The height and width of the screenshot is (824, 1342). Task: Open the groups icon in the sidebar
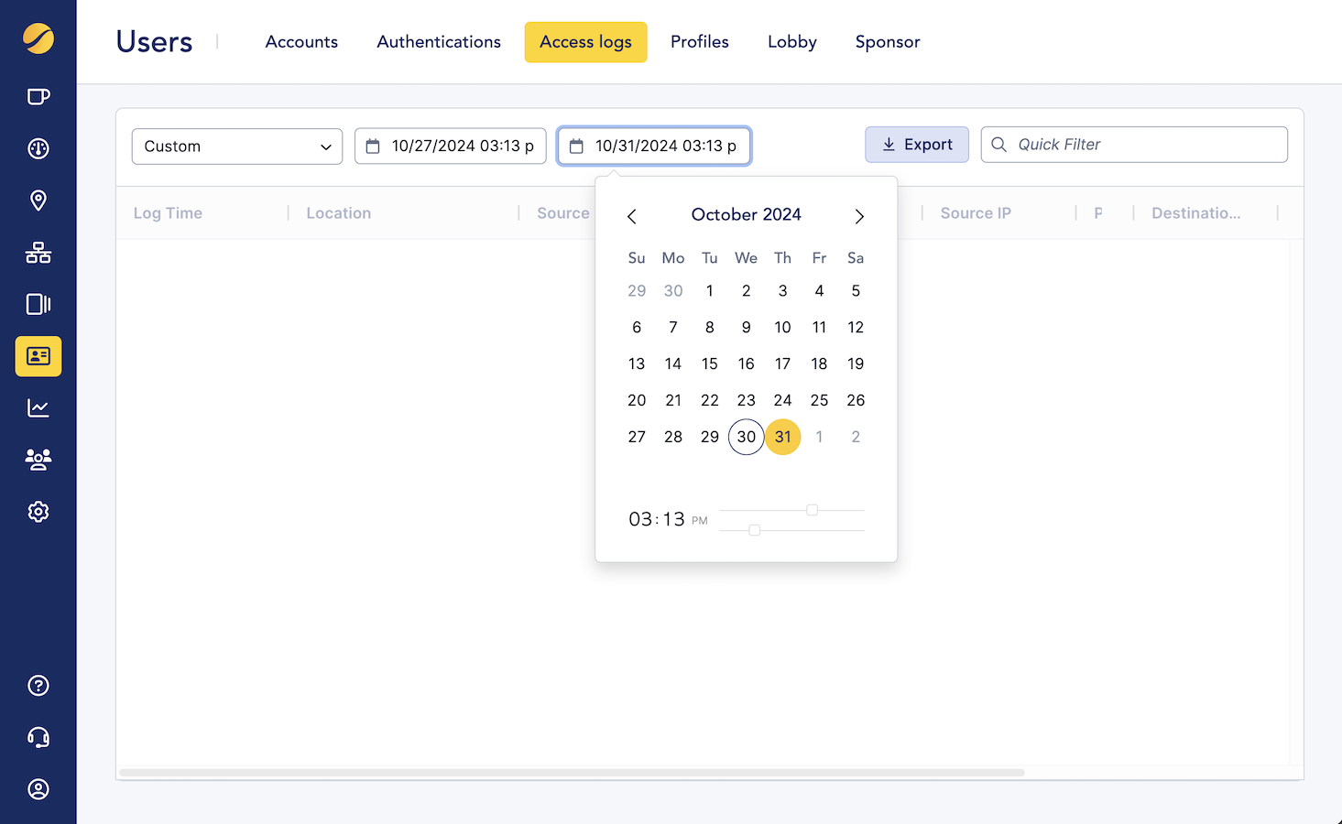[38, 460]
